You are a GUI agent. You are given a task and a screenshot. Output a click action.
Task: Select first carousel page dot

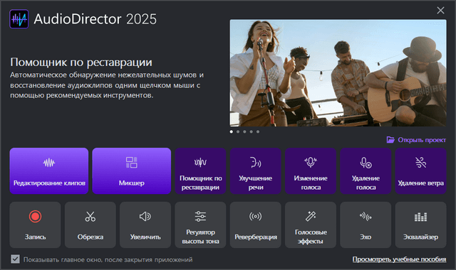click(x=232, y=131)
